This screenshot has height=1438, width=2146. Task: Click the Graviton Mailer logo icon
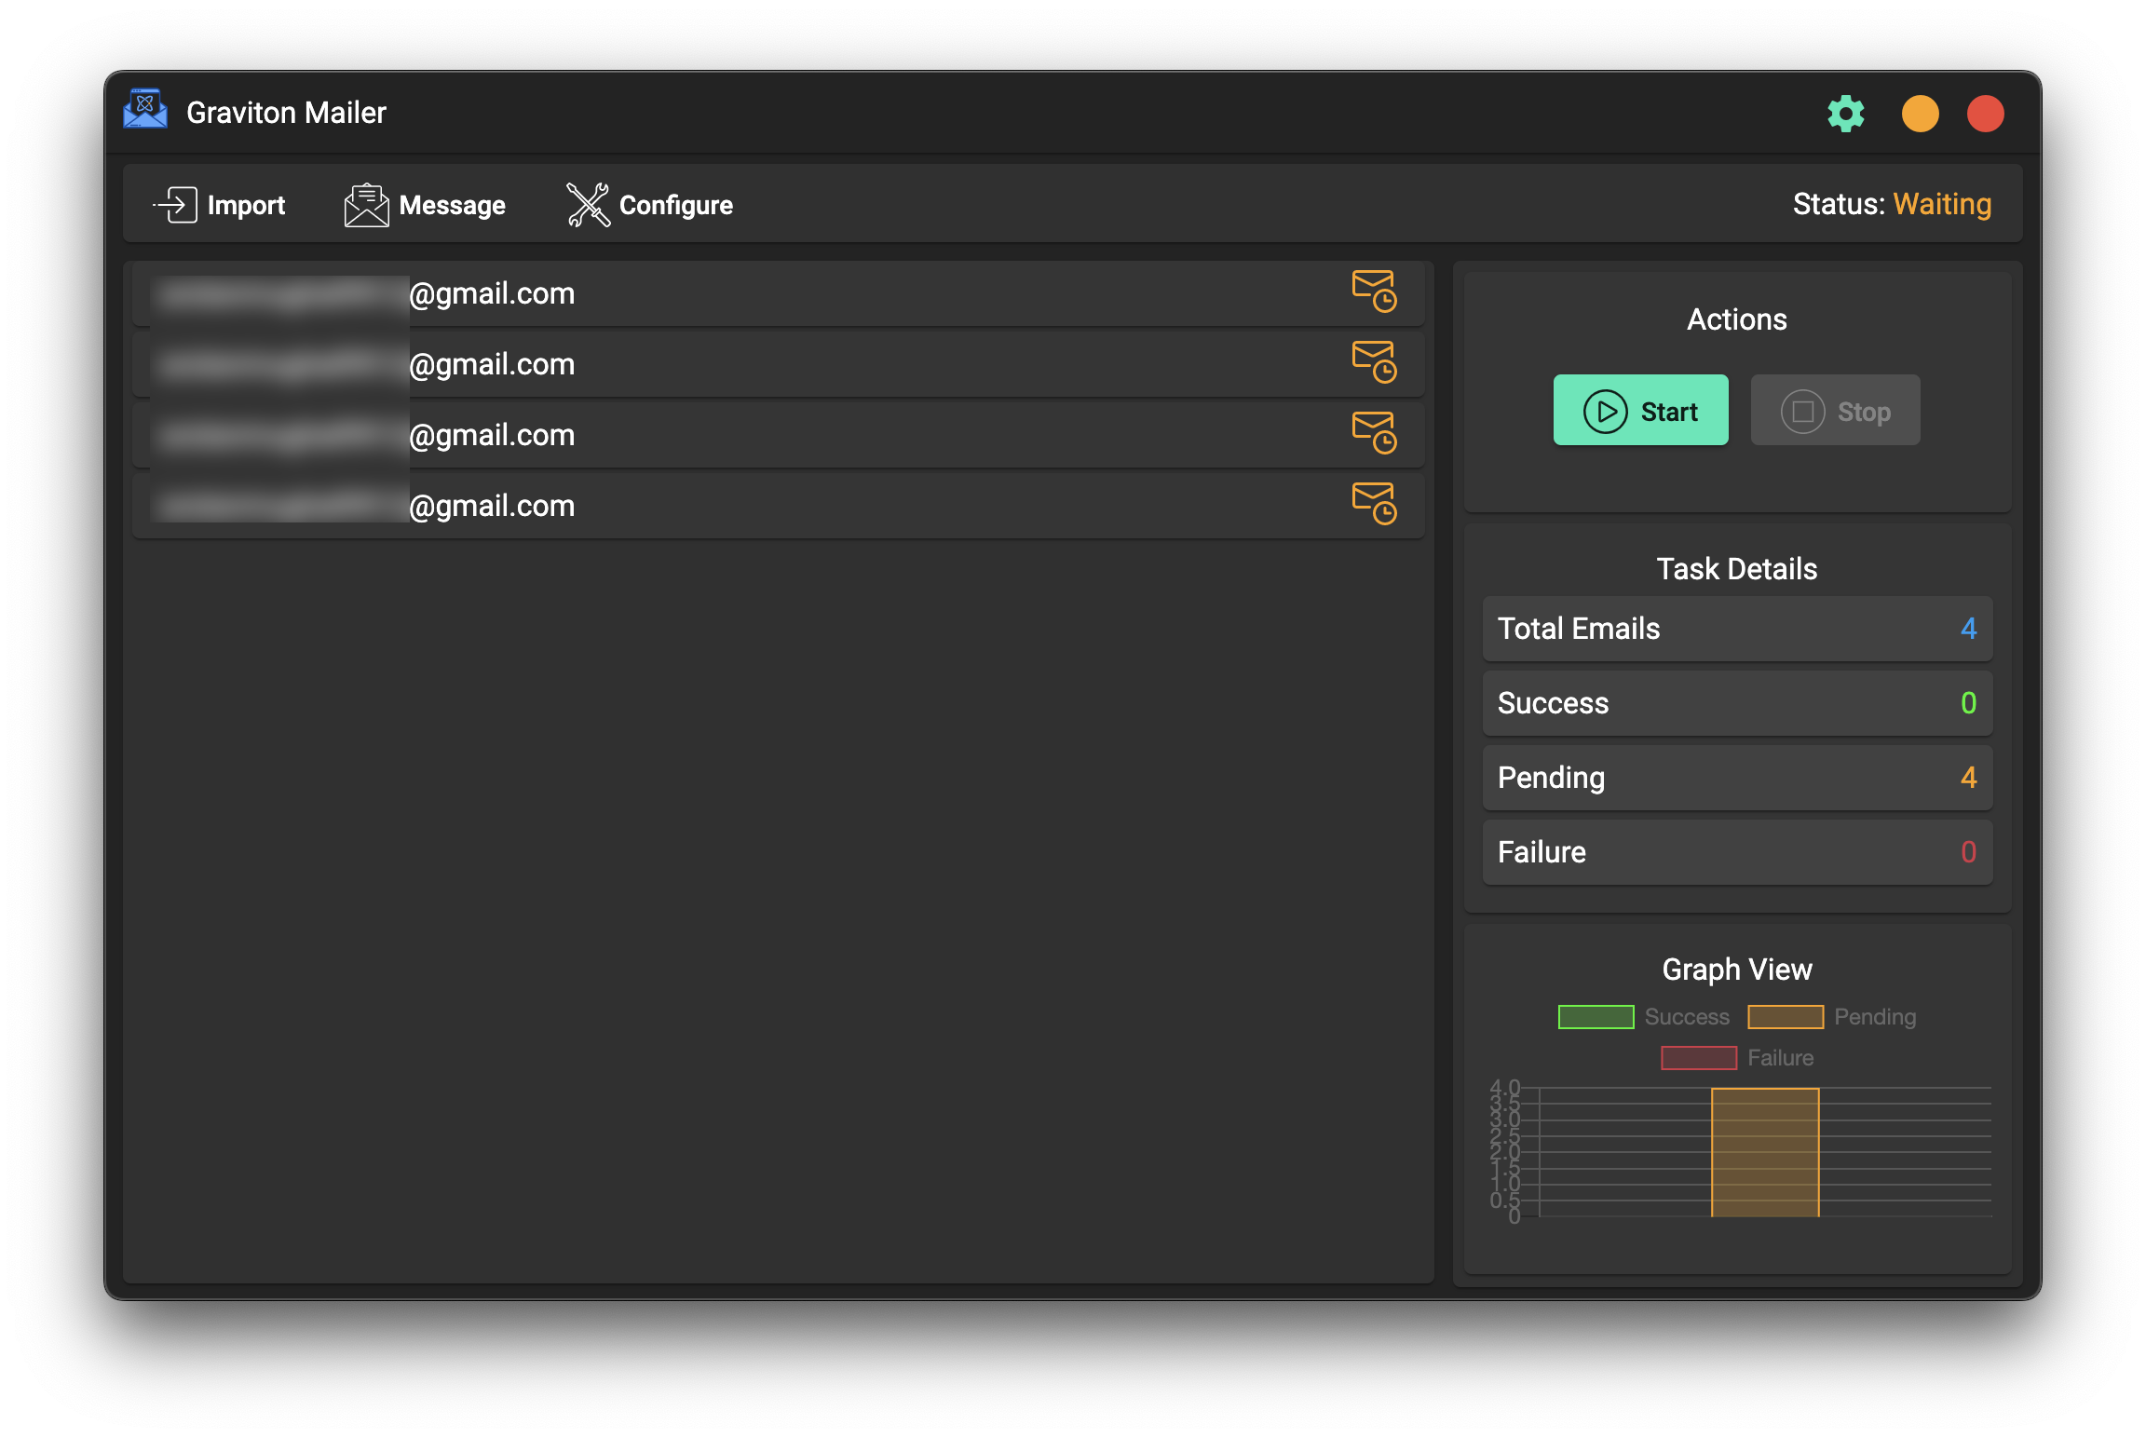pyautogui.click(x=145, y=111)
